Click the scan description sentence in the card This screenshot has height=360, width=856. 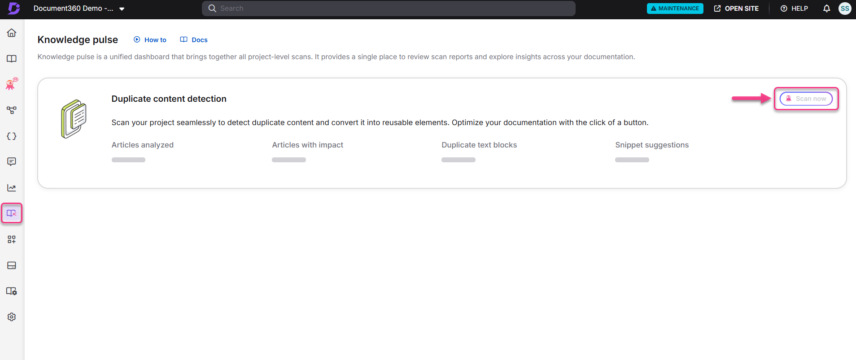pyautogui.click(x=380, y=122)
